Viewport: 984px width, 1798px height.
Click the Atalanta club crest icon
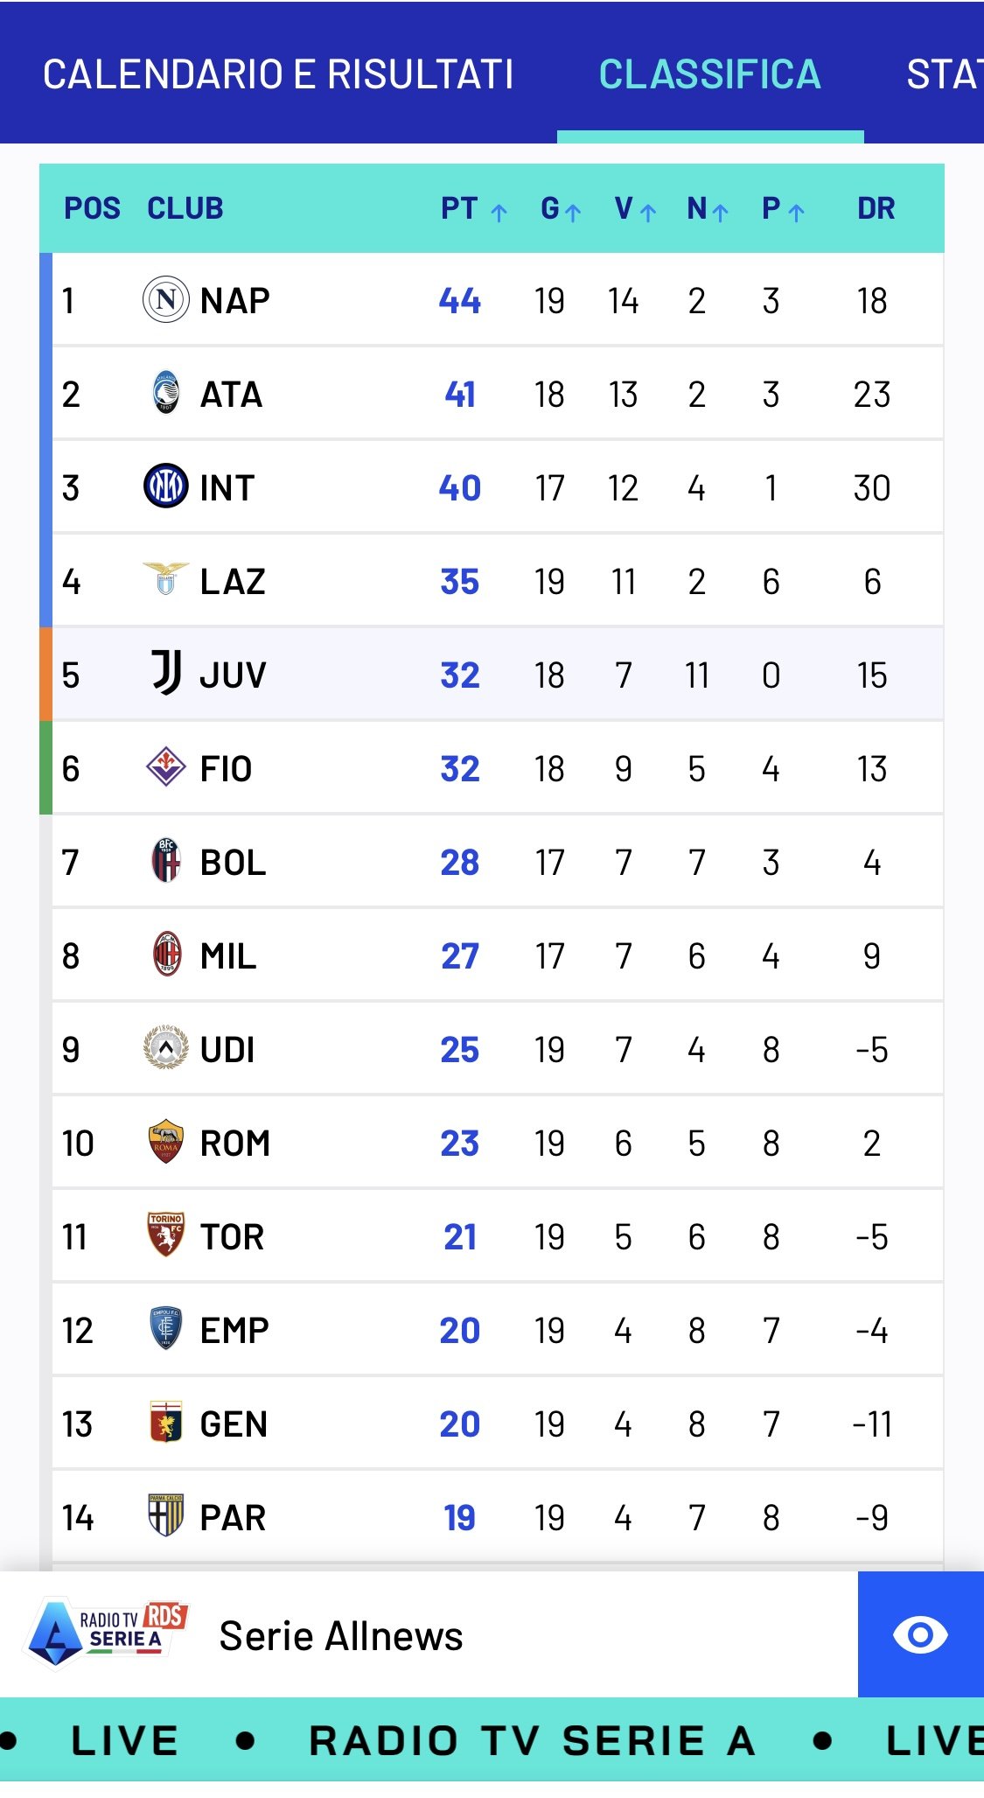(x=165, y=393)
